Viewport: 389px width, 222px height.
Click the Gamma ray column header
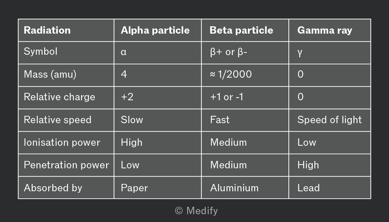point(330,30)
